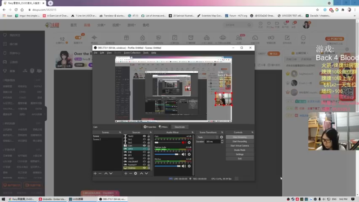The image size is (359, 202).
Task: Toggle lock on Text2 source
Action: [149, 136]
